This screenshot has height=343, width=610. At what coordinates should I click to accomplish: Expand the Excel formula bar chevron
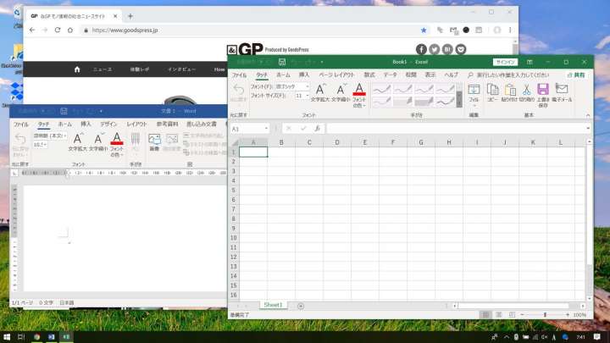click(x=588, y=129)
